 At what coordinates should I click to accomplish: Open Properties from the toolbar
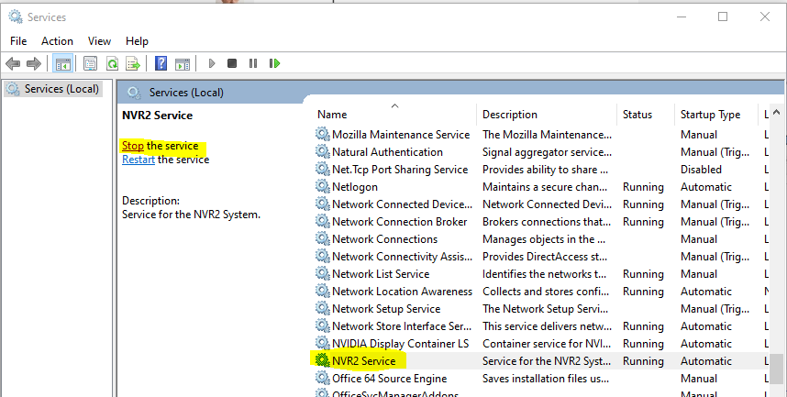click(x=90, y=63)
